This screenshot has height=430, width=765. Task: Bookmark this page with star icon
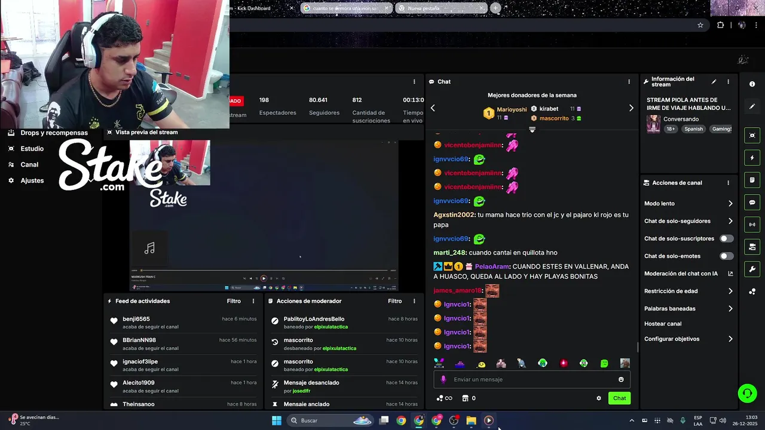pos(700,25)
